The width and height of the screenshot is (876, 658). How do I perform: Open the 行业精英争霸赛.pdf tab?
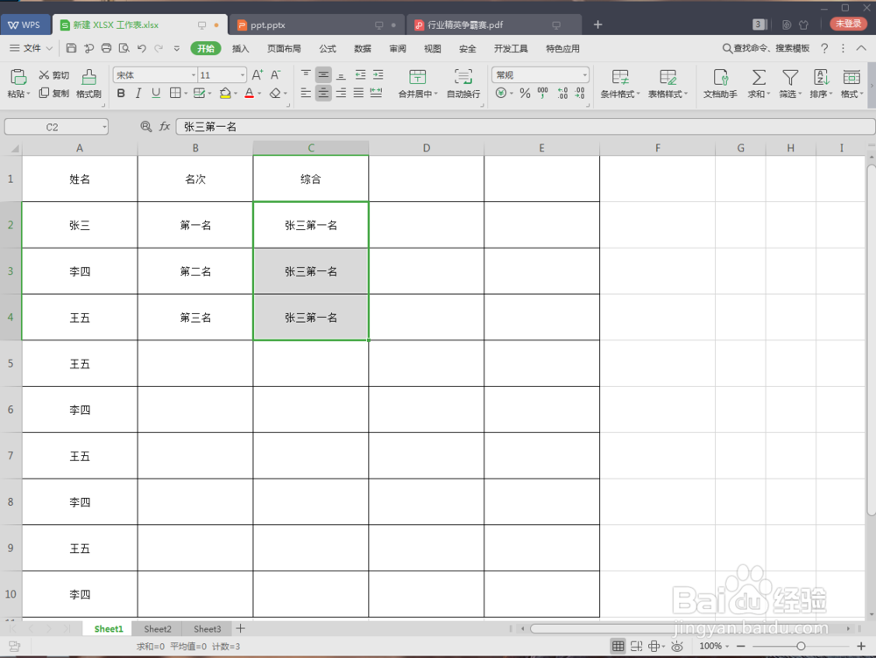[494, 25]
